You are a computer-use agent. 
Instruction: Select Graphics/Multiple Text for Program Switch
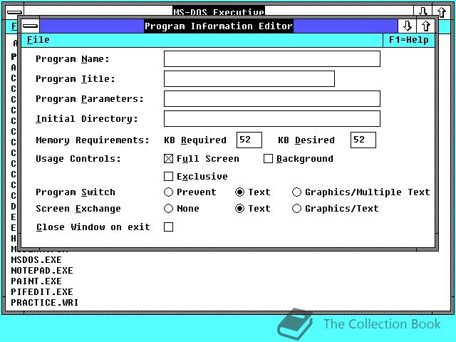tap(296, 192)
